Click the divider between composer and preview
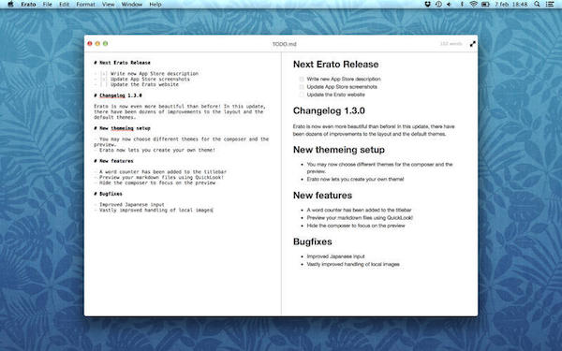The width and height of the screenshot is (562, 351). 281,183
